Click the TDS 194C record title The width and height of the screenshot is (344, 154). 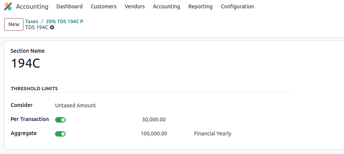(36, 27)
